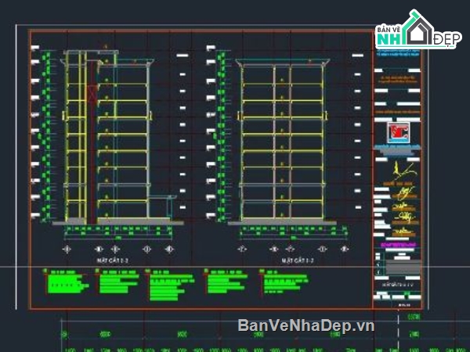Select last grid axis bubble under right section
This screenshot has height=352, width=470.
(345, 249)
